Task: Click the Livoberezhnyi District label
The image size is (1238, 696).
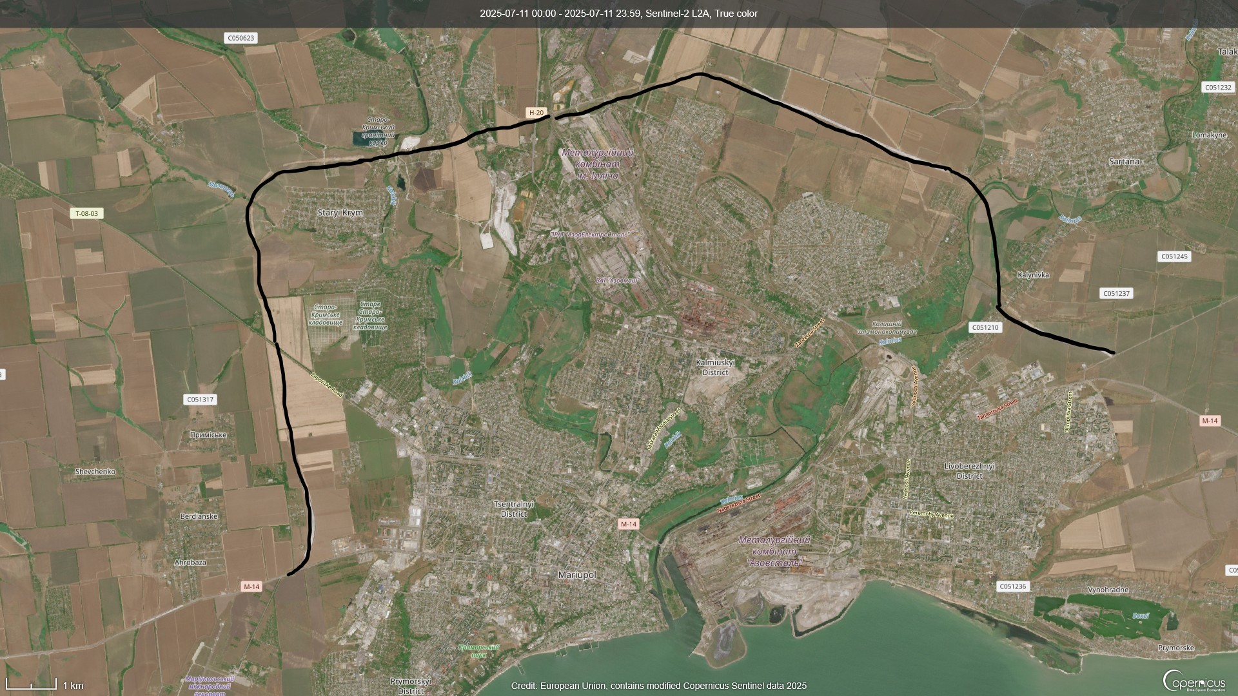Action: 969,470
